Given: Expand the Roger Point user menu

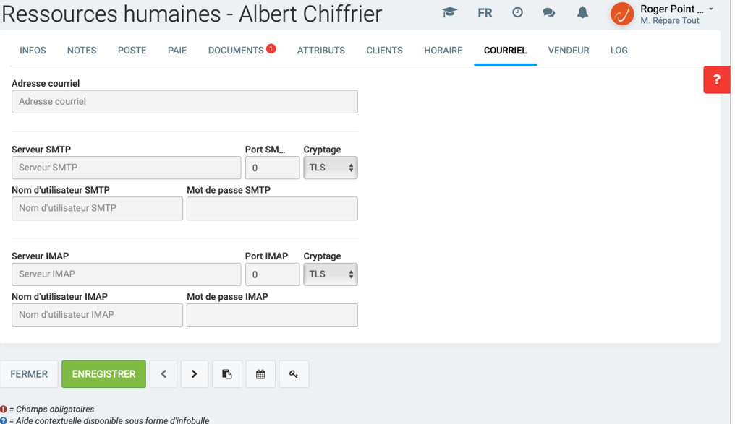Looking at the screenshot, I should coord(676,14).
